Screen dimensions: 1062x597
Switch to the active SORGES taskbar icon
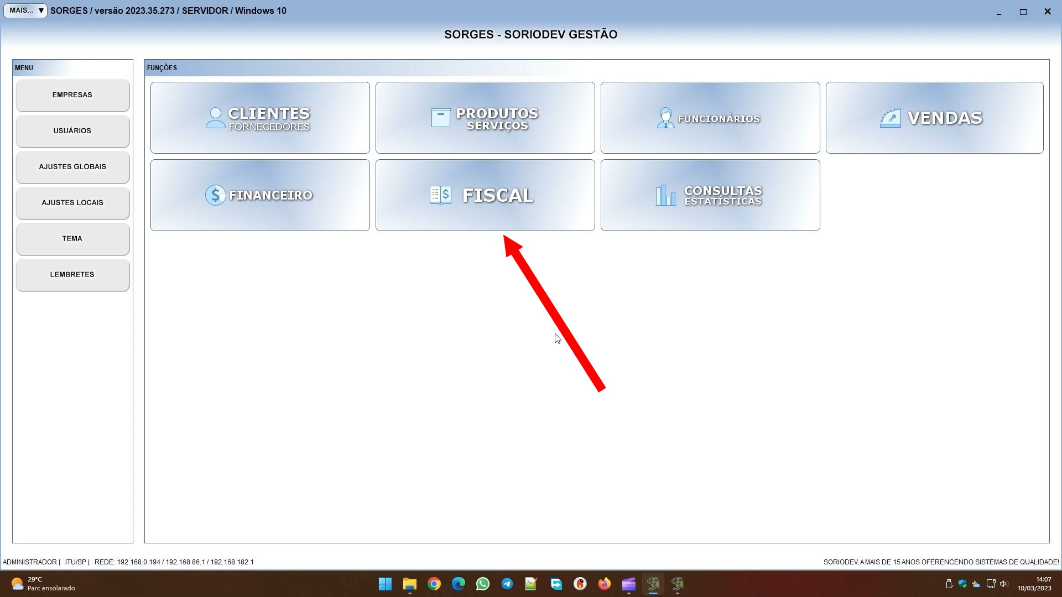(653, 584)
